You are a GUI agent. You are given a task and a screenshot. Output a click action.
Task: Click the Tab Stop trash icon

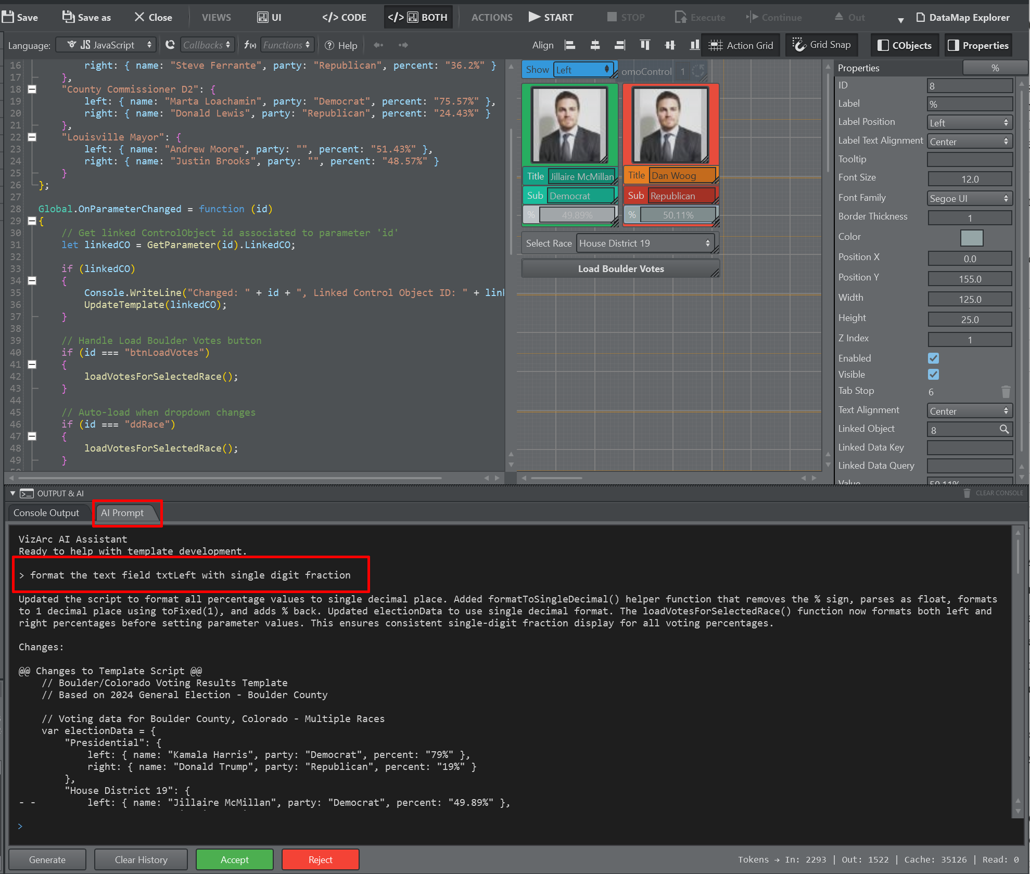[1006, 392]
